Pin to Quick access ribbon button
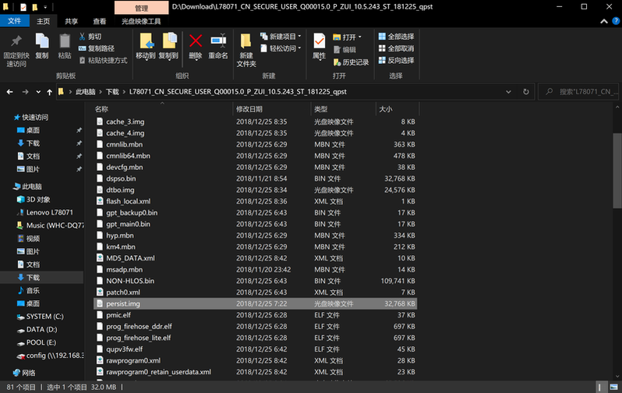This screenshot has width=622, height=393. tap(16, 51)
